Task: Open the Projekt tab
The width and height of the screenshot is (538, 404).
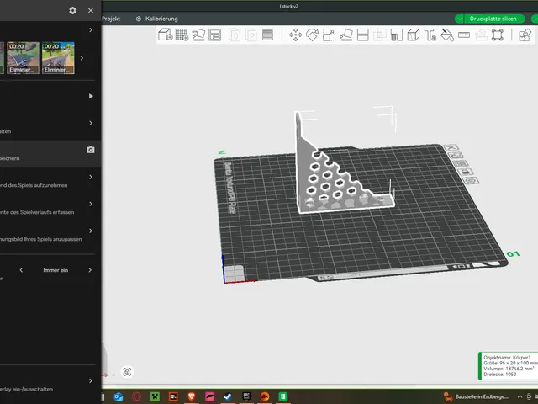Action: click(111, 19)
